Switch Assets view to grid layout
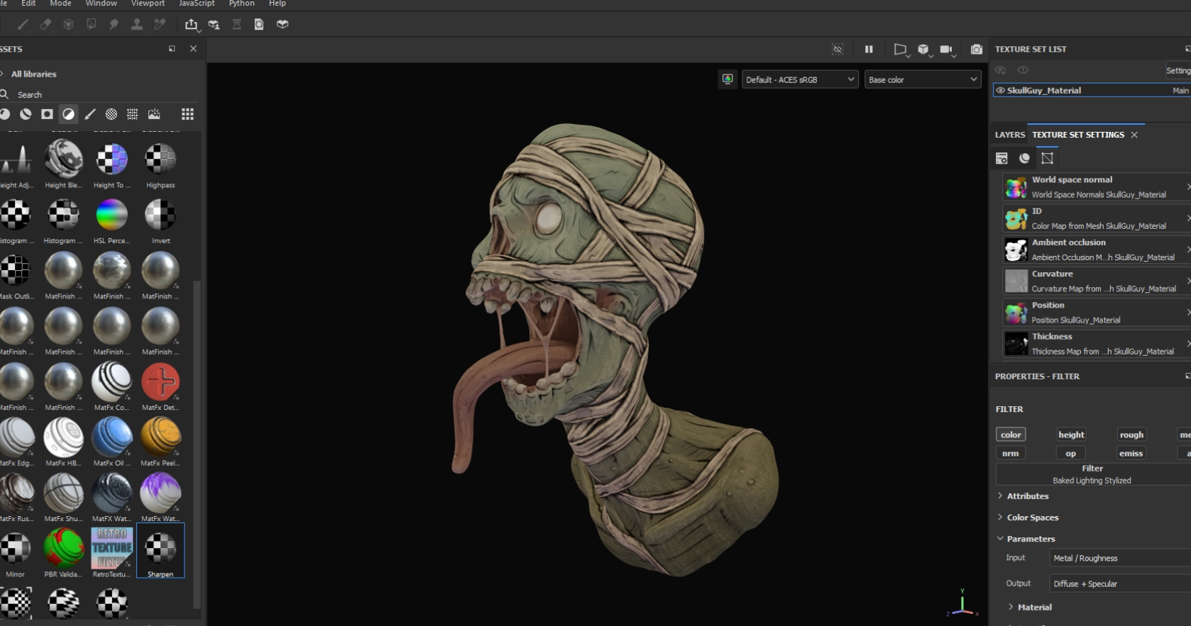This screenshot has height=626, width=1191. point(187,114)
